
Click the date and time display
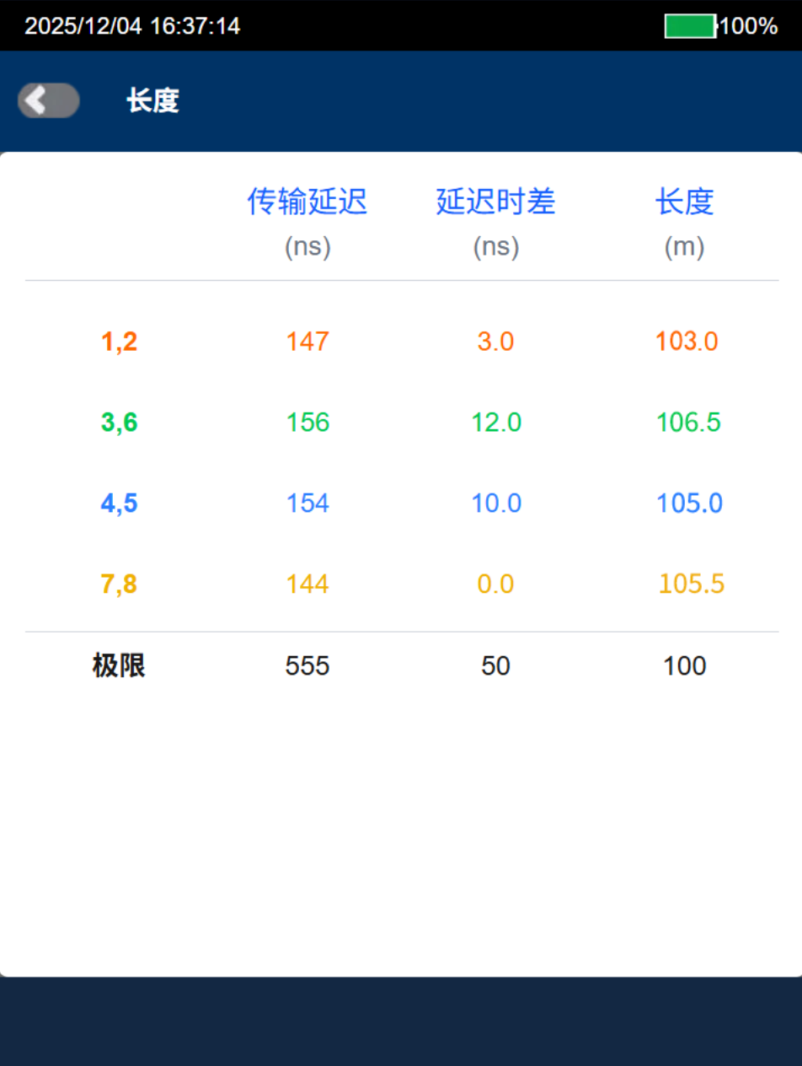132,26
